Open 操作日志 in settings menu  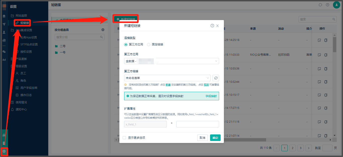(x=26, y=95)
